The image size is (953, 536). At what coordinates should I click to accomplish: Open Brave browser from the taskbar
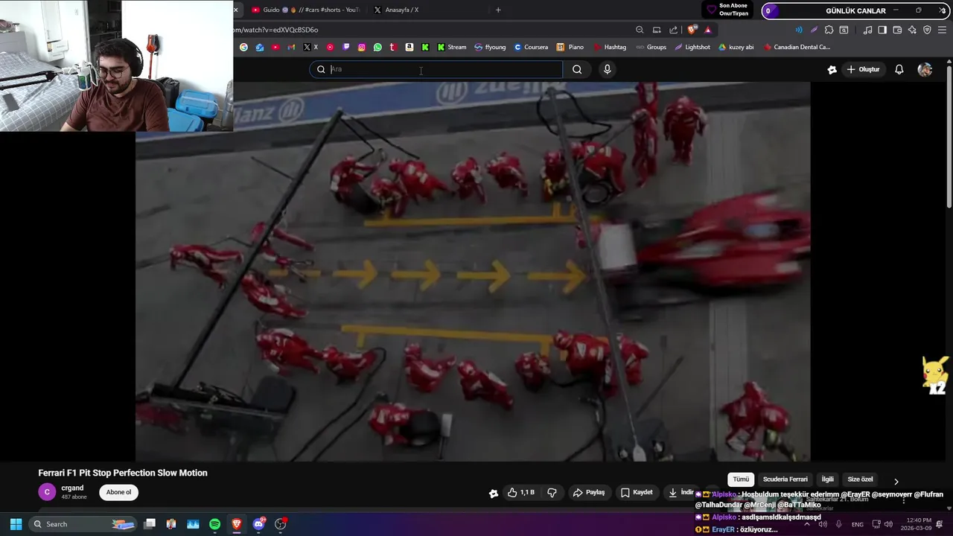pyautogui.click(x=237, y=524)
